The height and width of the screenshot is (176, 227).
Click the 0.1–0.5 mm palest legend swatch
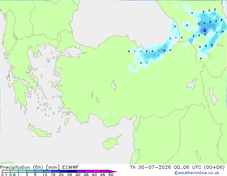click(6, 171)
